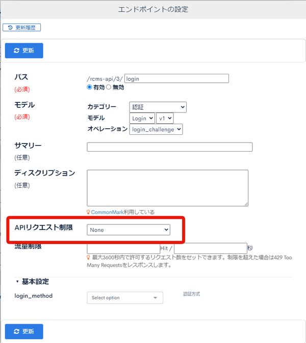The height and width of the screenshot is (343, 306).
Task: Open the モデル dropdown showing Login
Action: 142,119
